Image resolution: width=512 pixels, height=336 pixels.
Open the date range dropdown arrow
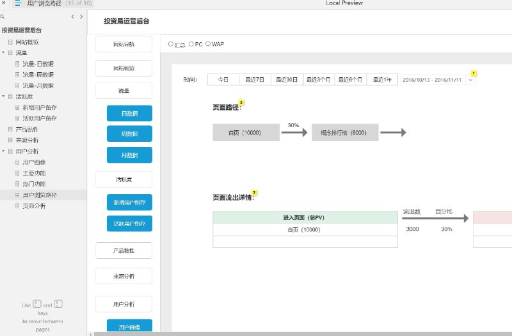(470, 80)
